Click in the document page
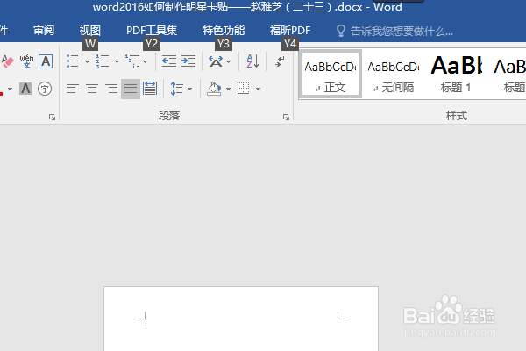Screen dimensions: 526x351 [241, 319]
